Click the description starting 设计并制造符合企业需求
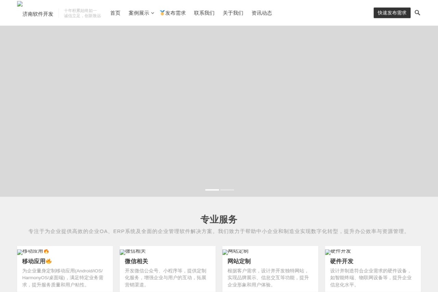Image resolution: width=438 pixels, height=292 pixels. [371, 278]
